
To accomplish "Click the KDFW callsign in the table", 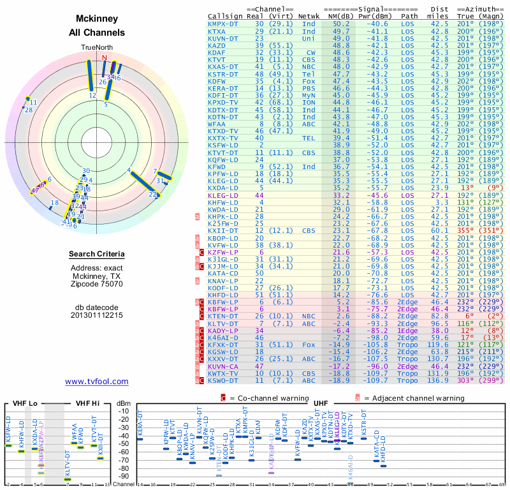I will [x=217, y=82].
